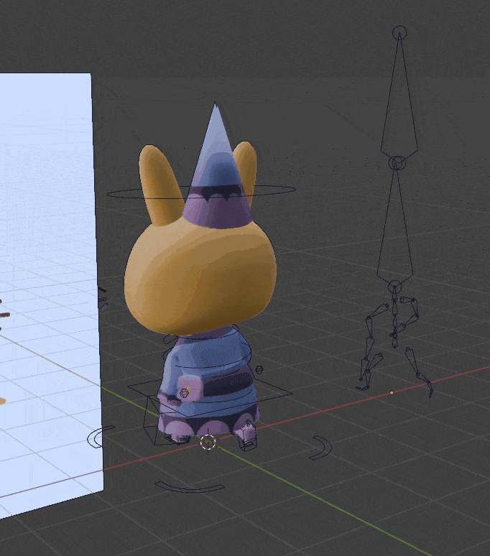Select the cone hat on the rabbit

click(217, 170)
